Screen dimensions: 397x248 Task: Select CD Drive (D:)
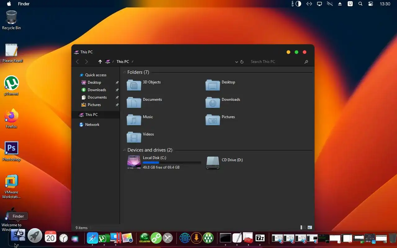[225, 162]
